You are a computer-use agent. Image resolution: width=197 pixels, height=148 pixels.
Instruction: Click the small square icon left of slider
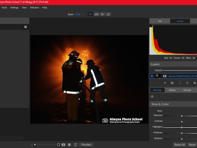[32, 145]
